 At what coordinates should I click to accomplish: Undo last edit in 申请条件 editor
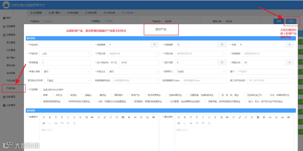coord(62,123)
